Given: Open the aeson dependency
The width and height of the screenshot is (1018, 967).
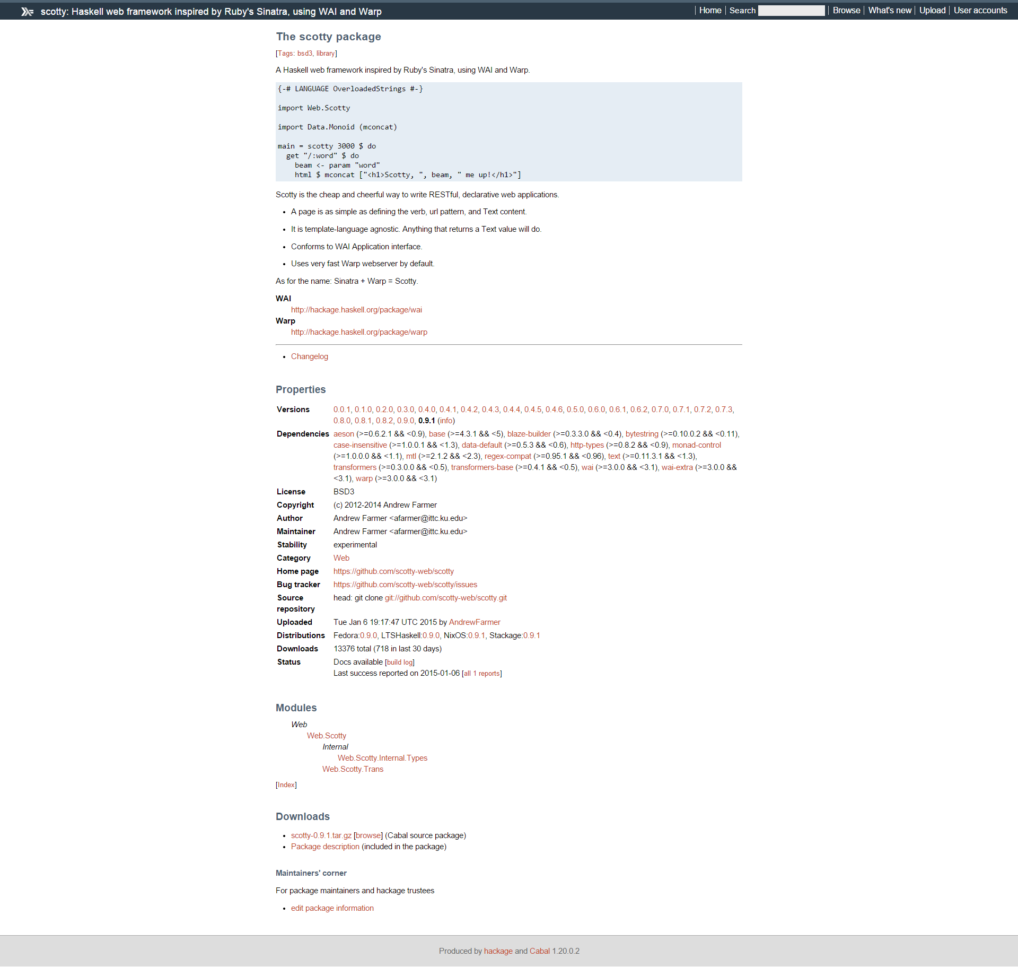Looking at the screenshot, I should point(344,434).
